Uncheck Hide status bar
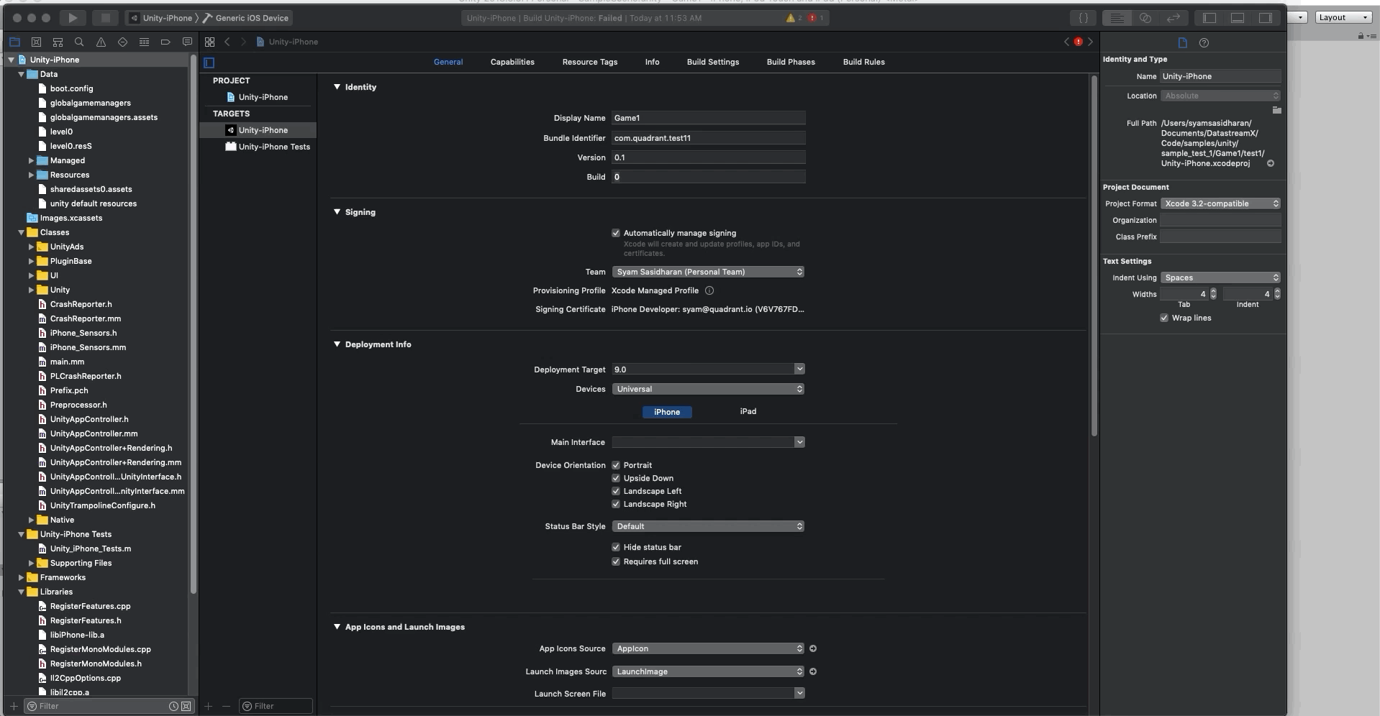 616,547
